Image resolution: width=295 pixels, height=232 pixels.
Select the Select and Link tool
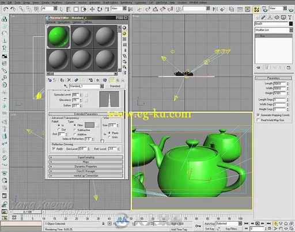point(21,9)
